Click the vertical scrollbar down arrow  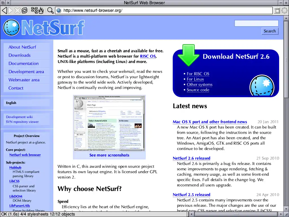(x=286, y=209)
